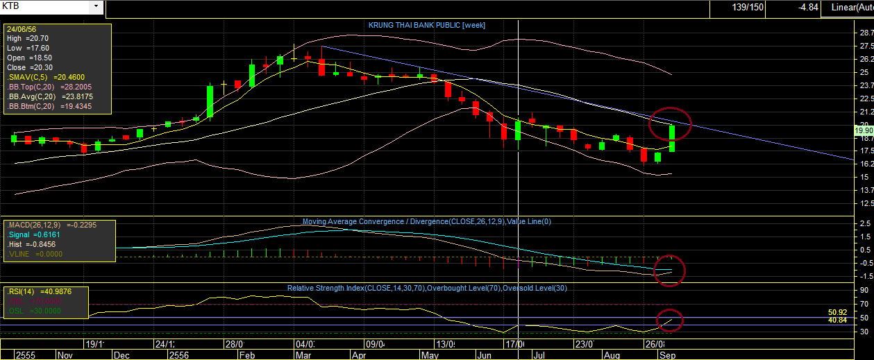Select the .BB.Top(C,20) =28.2005 label
Viewport: 874px width, 360px height.
click(50, 87)
